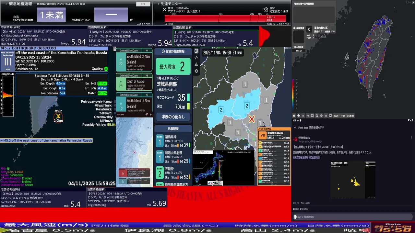The width and height of the screenshot is (415, 233).
Task: Open settings gear on Japan map sidebar
Action: coord(196,71)
